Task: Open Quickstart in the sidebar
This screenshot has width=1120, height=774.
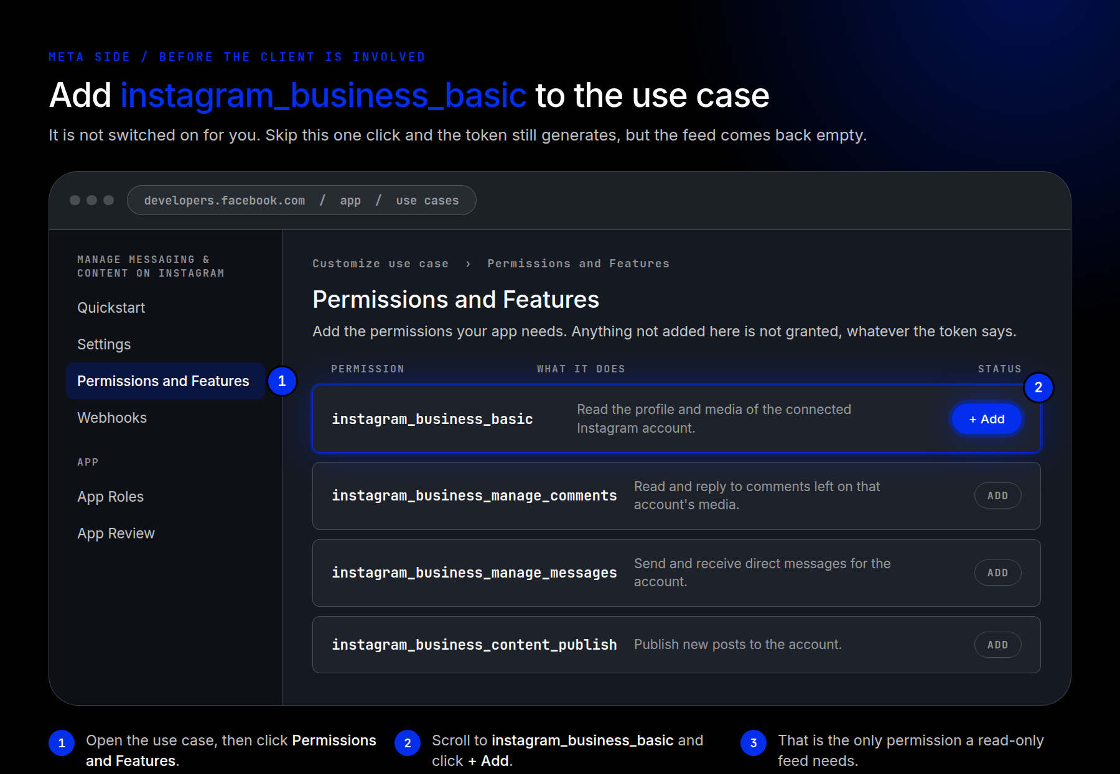Action: click(111, 308)
